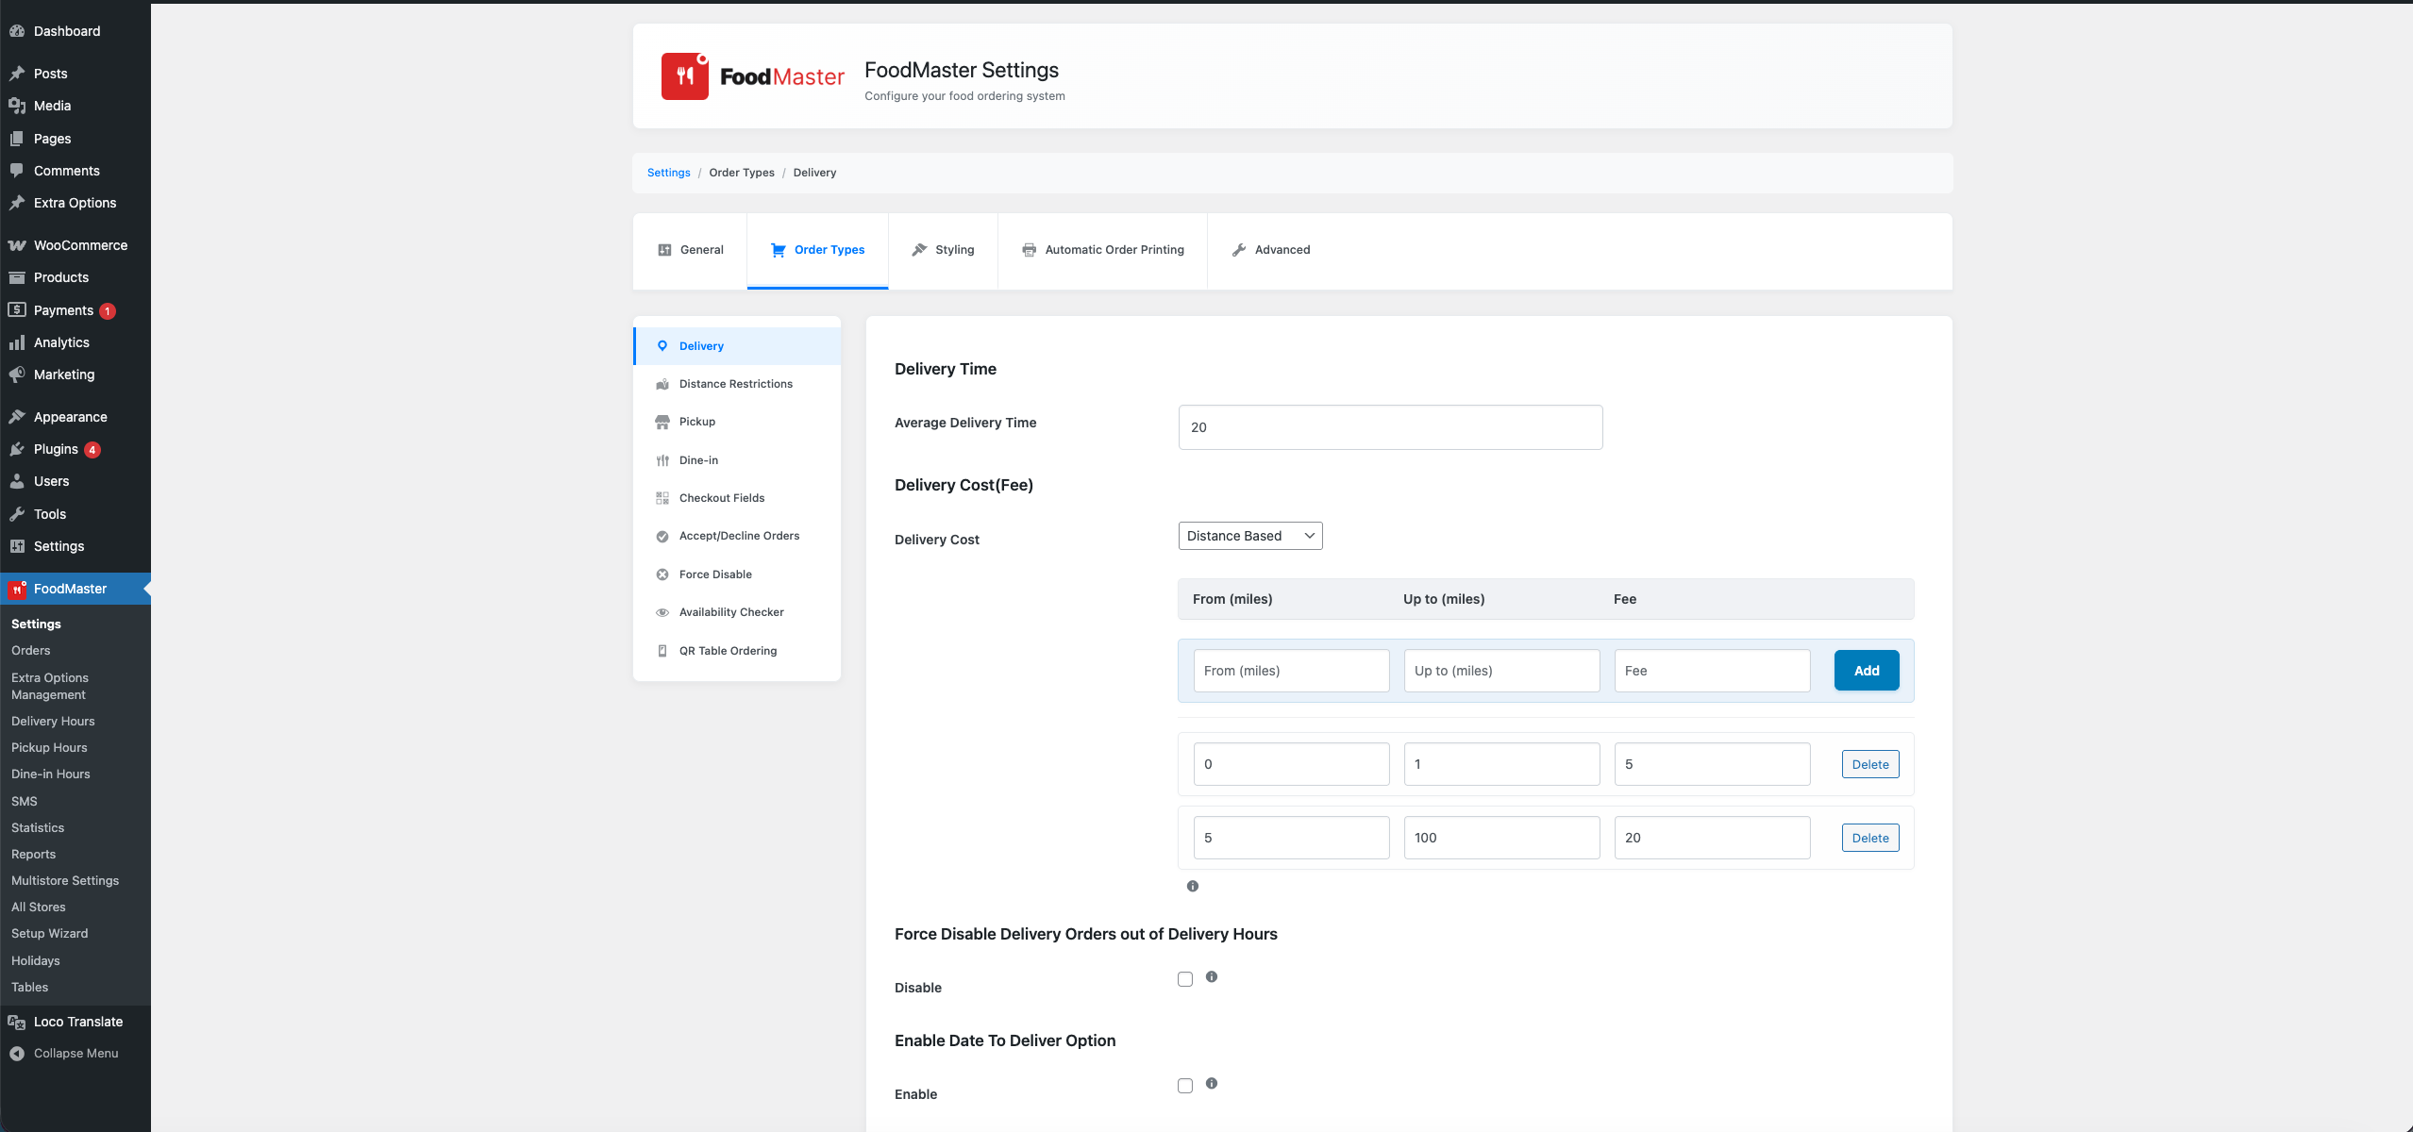Click the Add button for fee rows
This screenshot has height=1132, width=2413.
[1866, 670]
